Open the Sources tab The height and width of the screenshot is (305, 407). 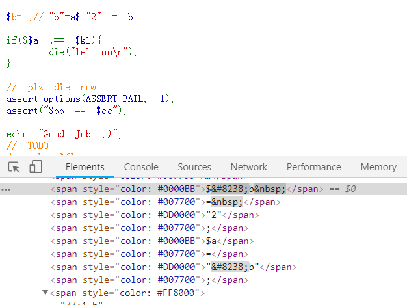[194, 167]
